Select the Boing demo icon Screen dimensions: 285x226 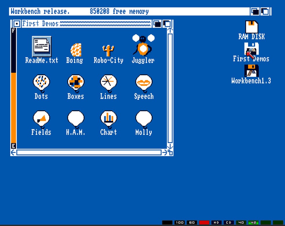pyautogui.click(x=76, y=50)
